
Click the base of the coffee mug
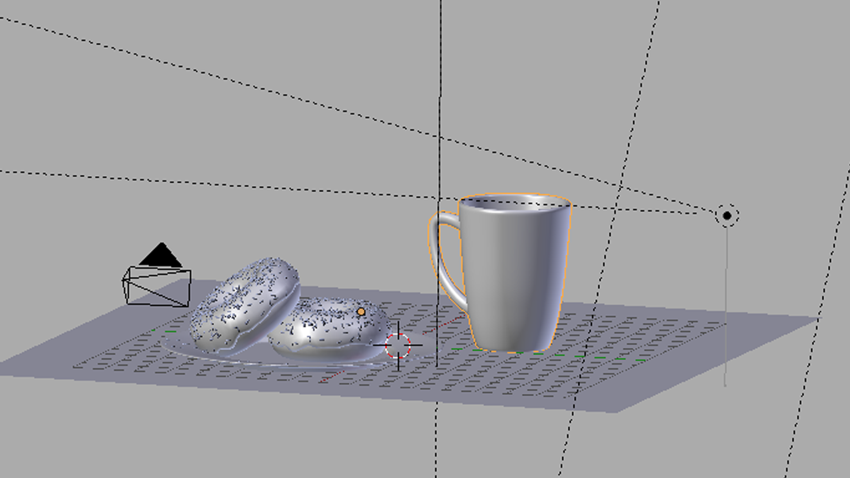pos(514,347)
